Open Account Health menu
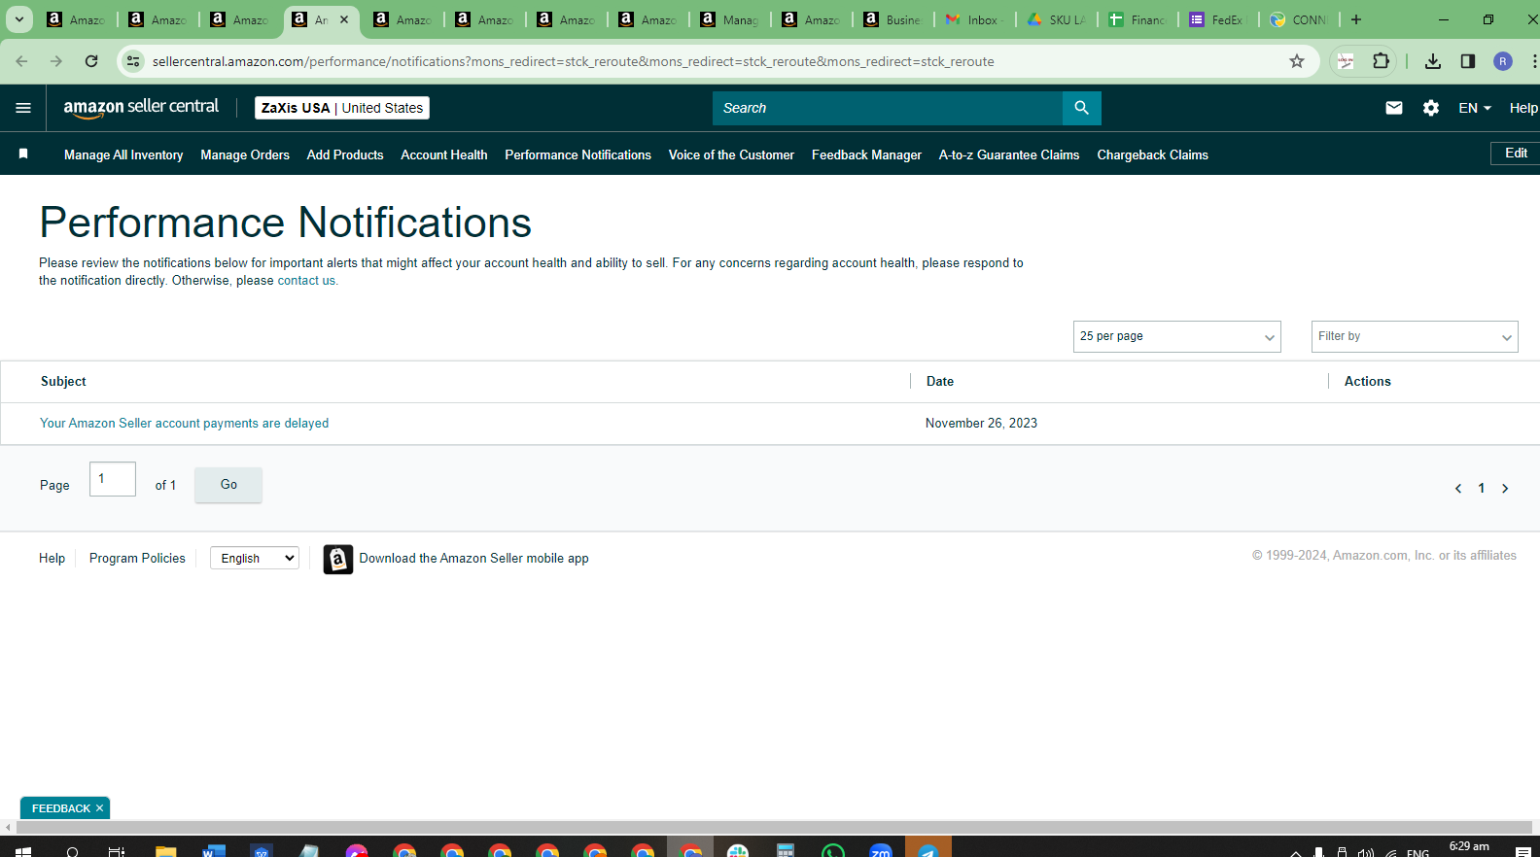This screenshot has height=857, width=1540. click(x=444, y=154)
